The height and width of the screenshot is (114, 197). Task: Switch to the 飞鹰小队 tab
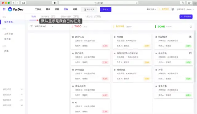tap(93, 17)
